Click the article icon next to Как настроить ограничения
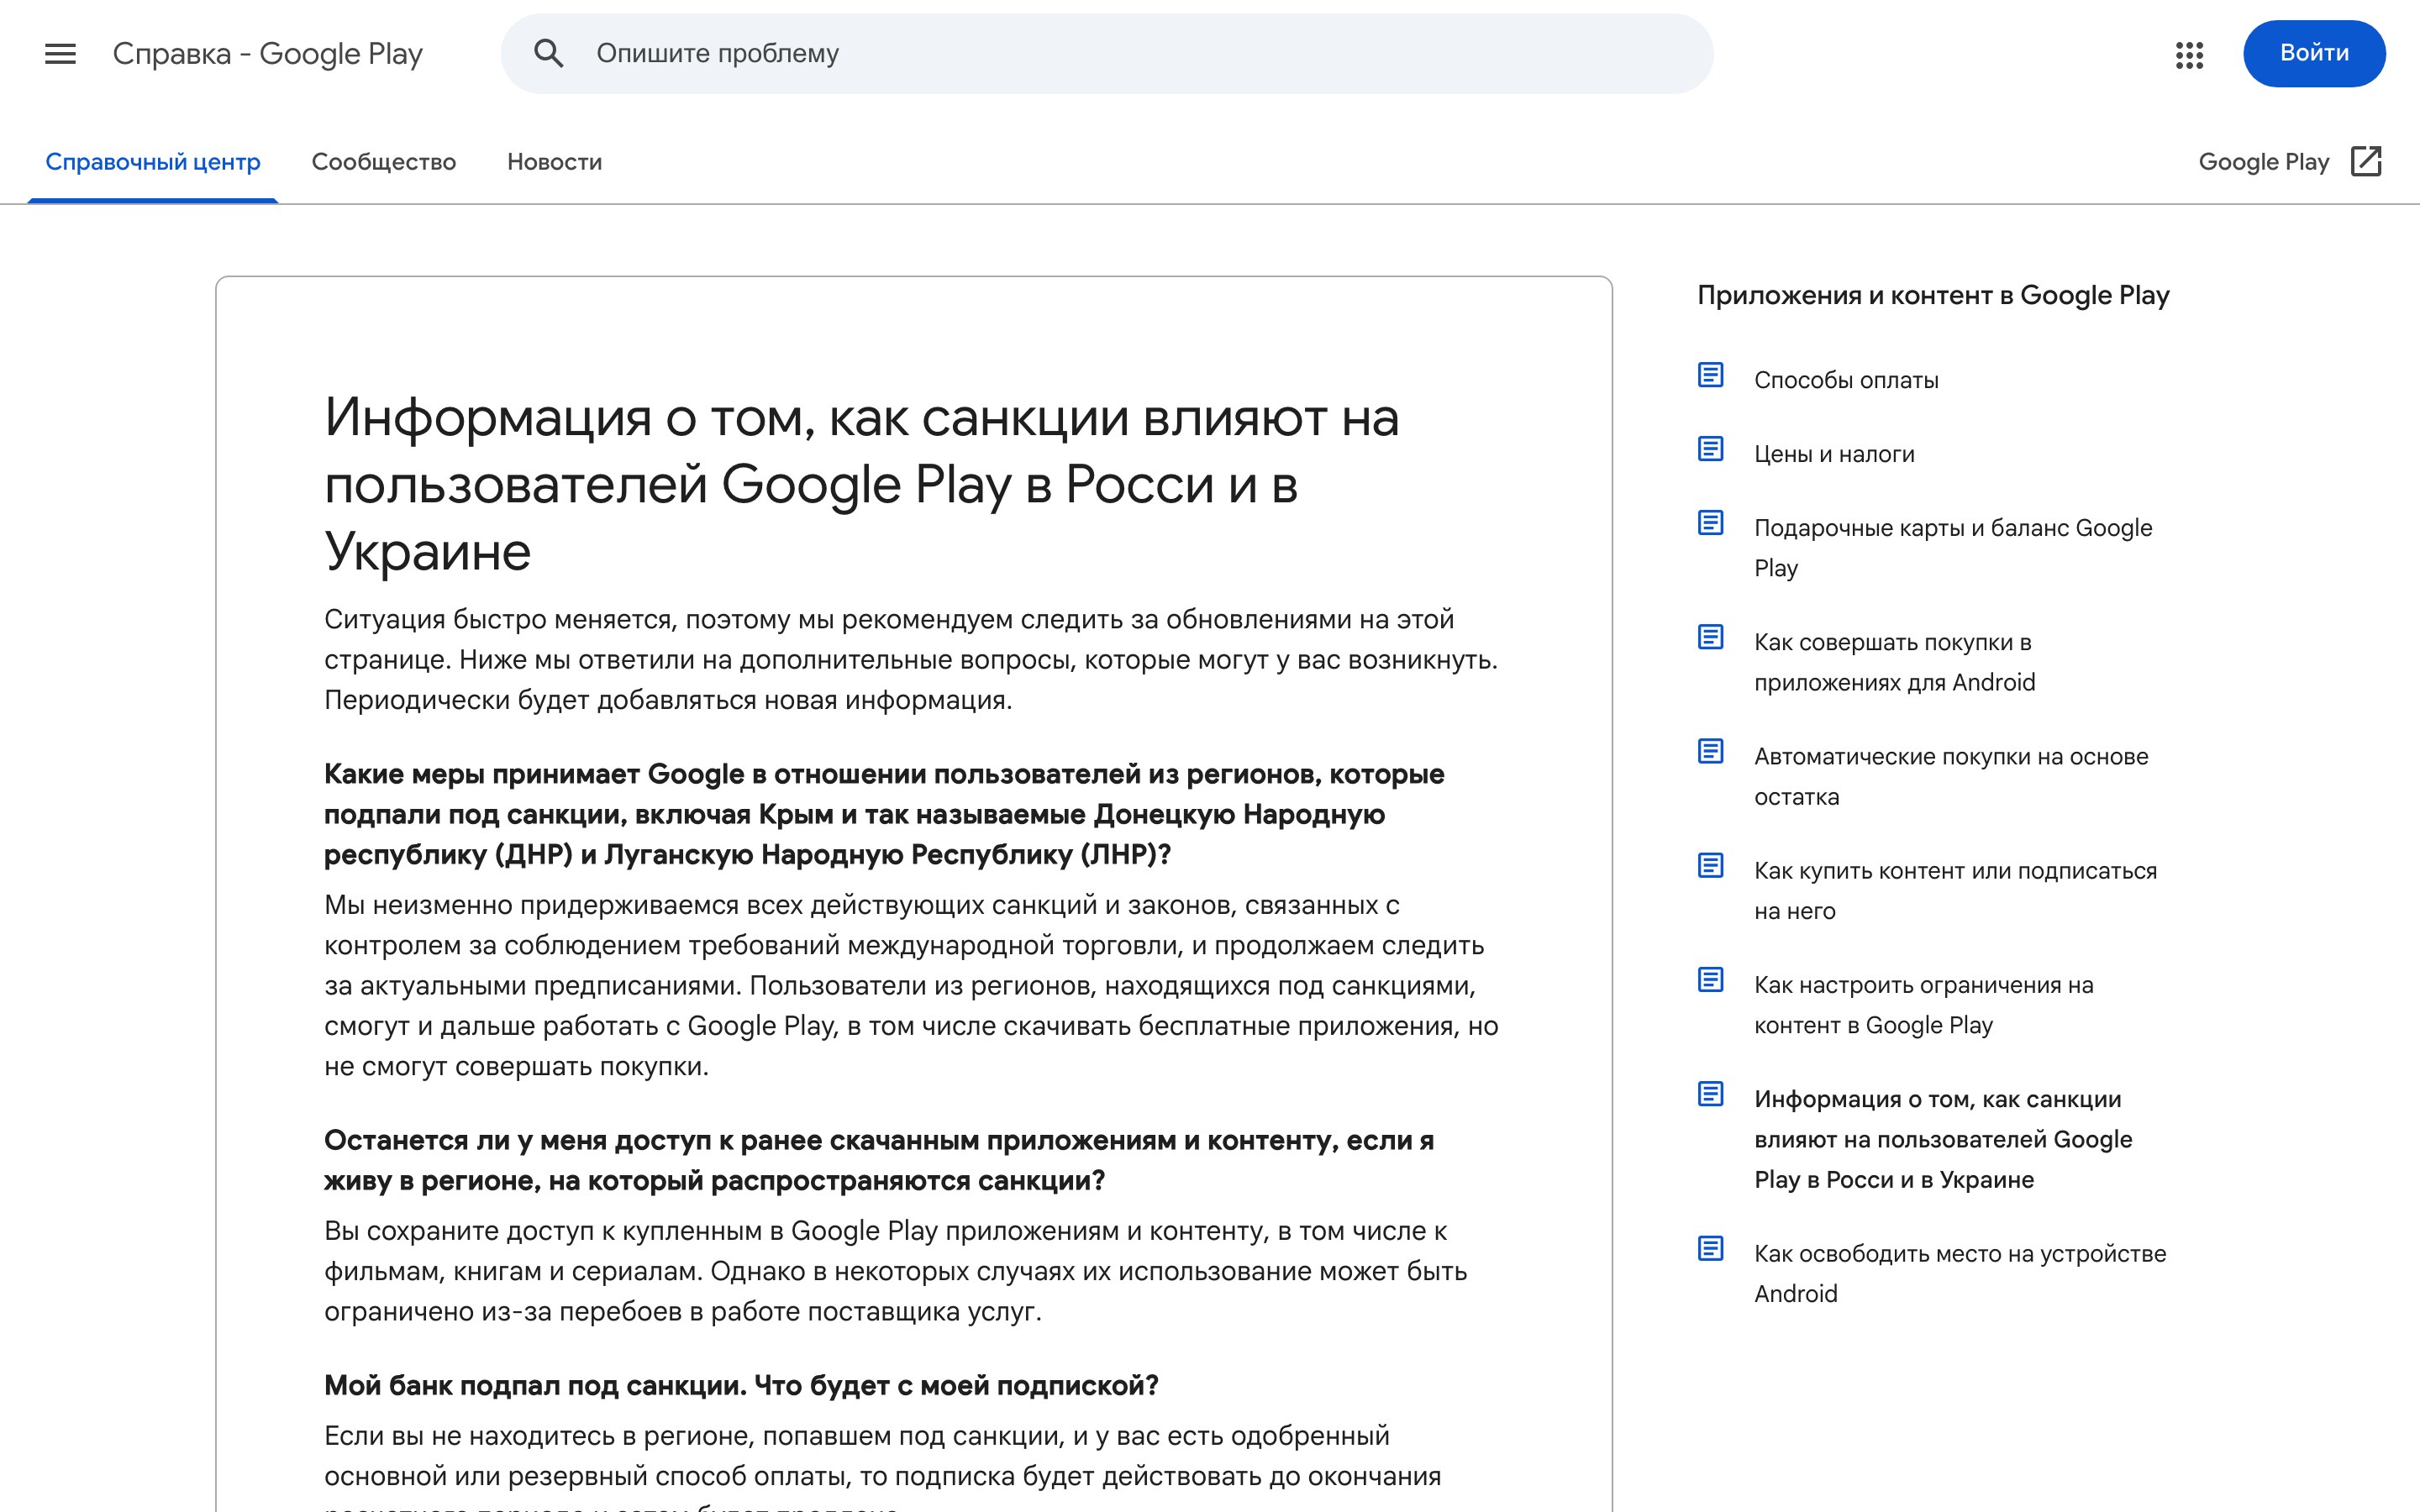This screenshot has height=1512, width=2420. click(x=1711, y=980)
